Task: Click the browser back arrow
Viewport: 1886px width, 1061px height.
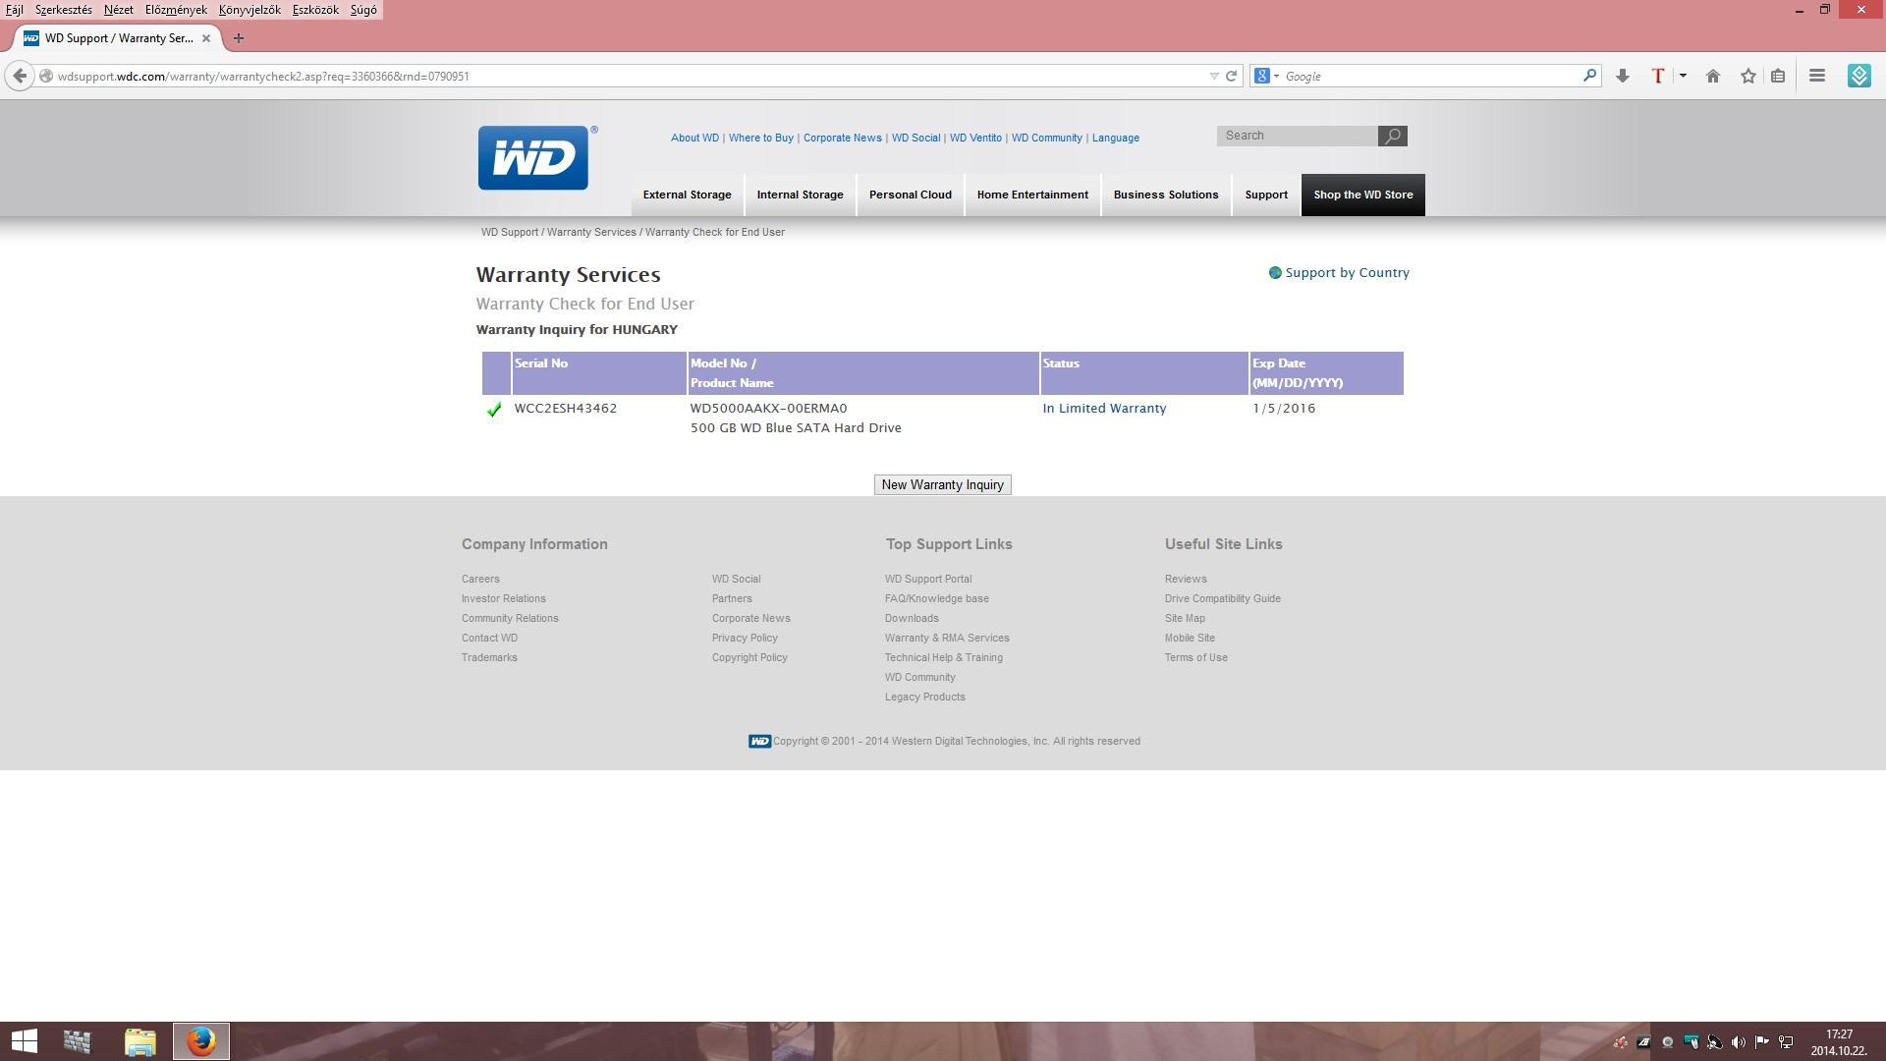Action: click(20, 77)
